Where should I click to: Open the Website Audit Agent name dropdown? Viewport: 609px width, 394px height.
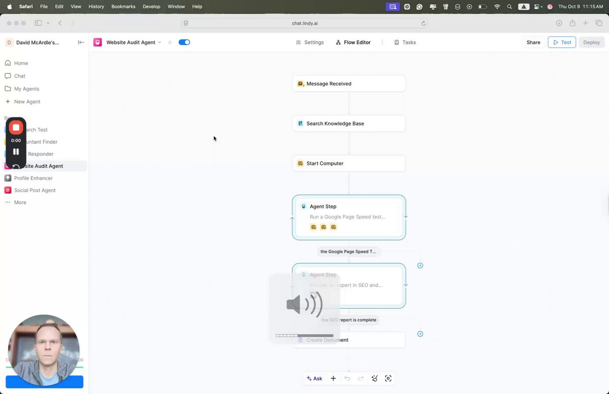(159, 42)
